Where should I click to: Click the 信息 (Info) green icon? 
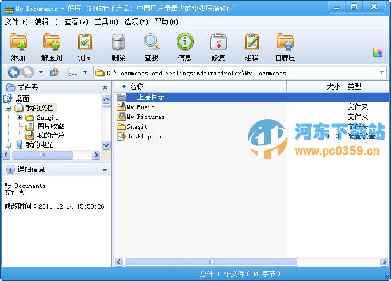click(185, 41)
